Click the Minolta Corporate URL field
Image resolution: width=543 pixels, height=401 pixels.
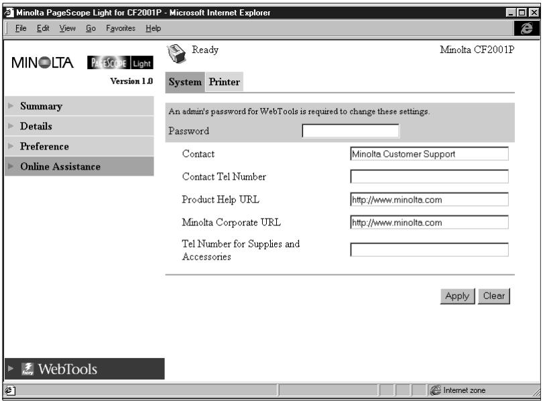[430, 223]
